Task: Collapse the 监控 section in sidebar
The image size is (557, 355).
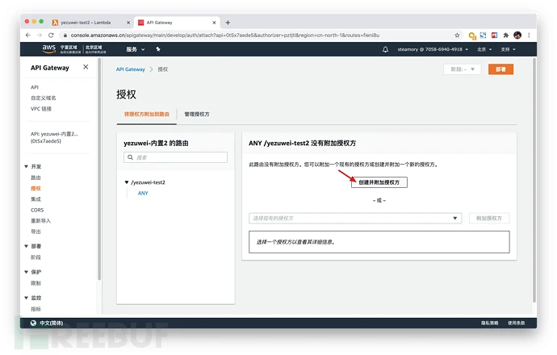Action: pyautogui.click(x=27, y=298)
